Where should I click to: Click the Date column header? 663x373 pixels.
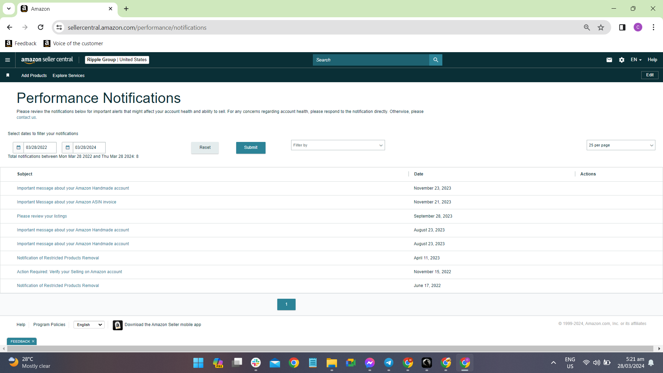click(419, 174)
